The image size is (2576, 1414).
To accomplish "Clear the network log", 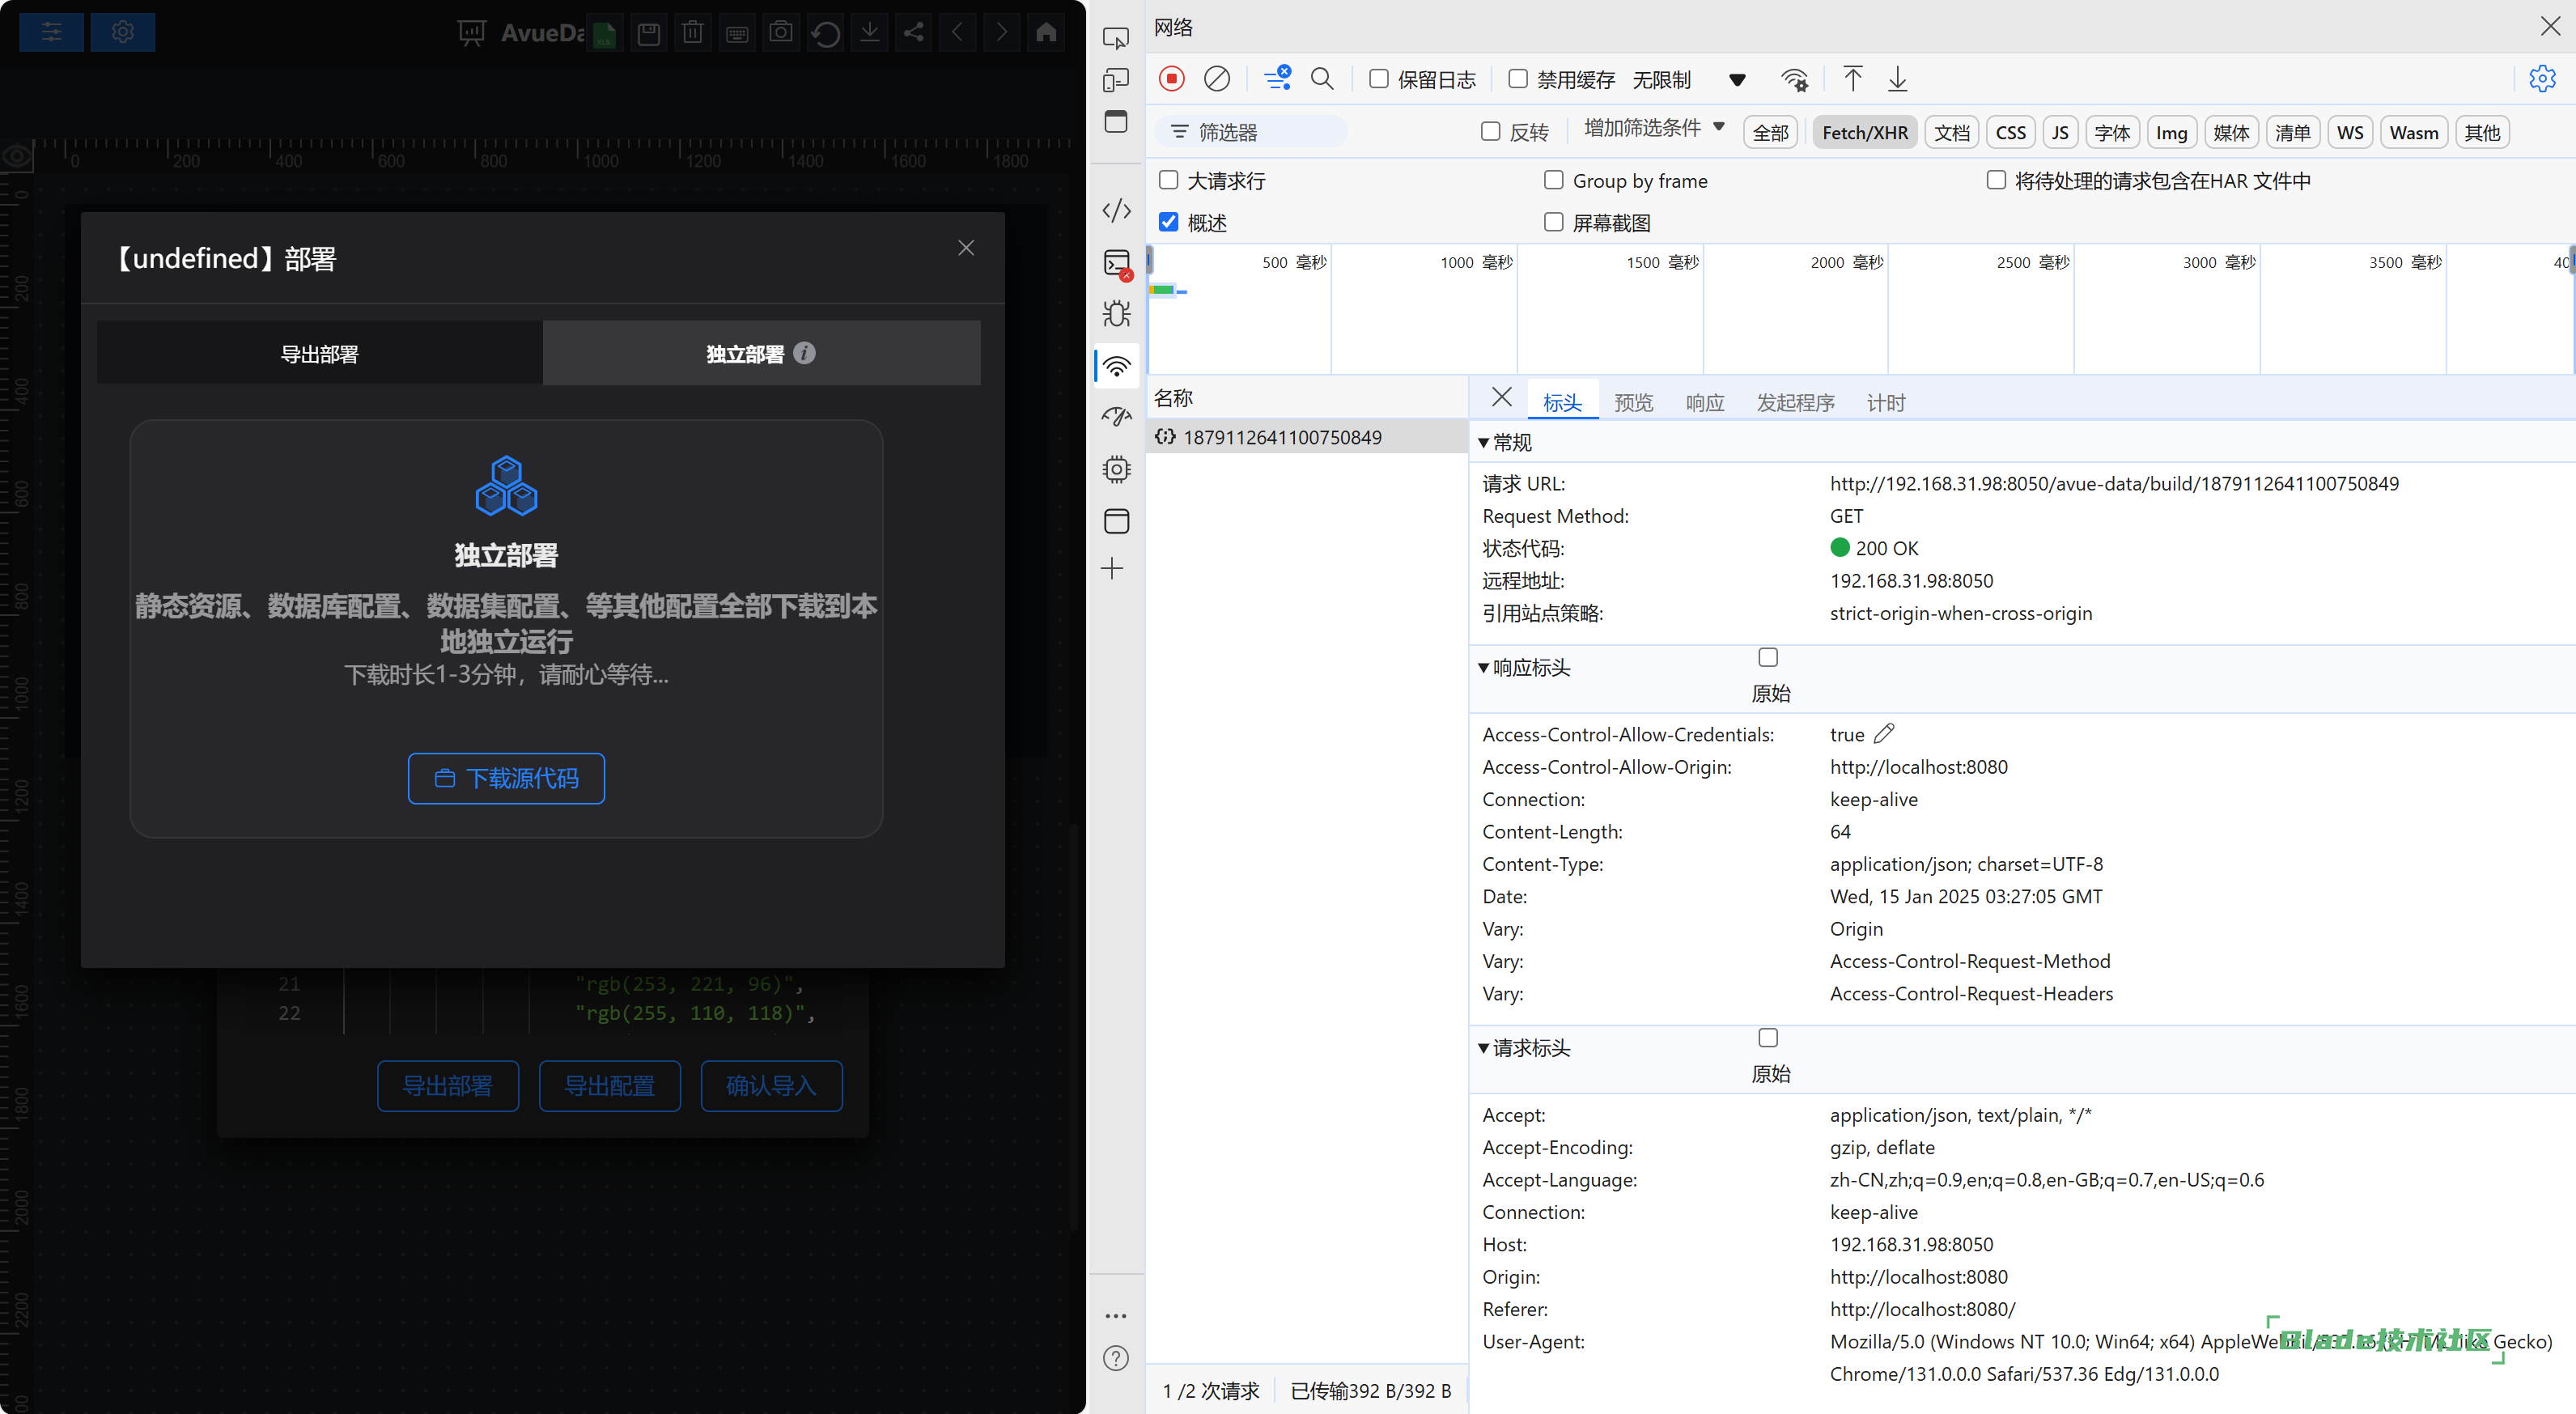I will pyautogui.click(x=1217, y=79).
